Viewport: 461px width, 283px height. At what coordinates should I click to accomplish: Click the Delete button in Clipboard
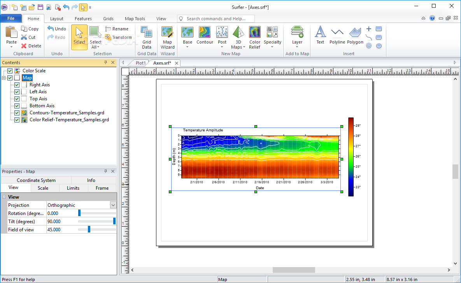31,46
